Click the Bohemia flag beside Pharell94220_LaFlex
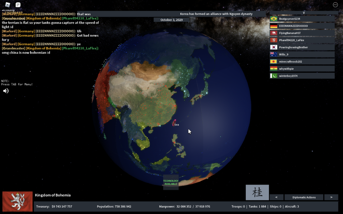 coord(273,40)
